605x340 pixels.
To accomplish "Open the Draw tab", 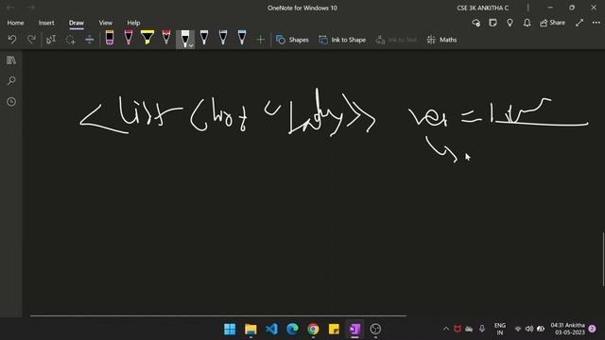I will tap(77, 23).
